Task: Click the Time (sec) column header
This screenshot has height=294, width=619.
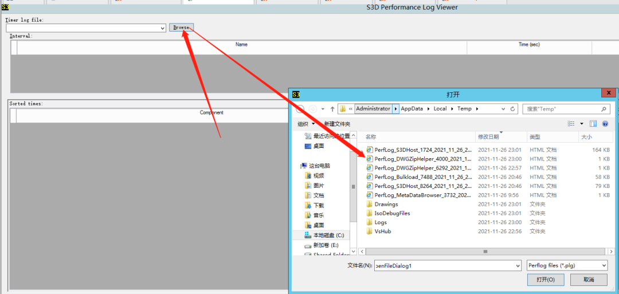Action: pyautogui.click(x=529, y=45)
